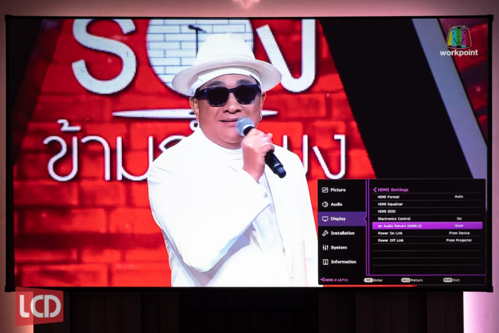Open Installation via the wrench icon
Image resolution: width=499 pixels, height=333 pixels.
[325, 233]
